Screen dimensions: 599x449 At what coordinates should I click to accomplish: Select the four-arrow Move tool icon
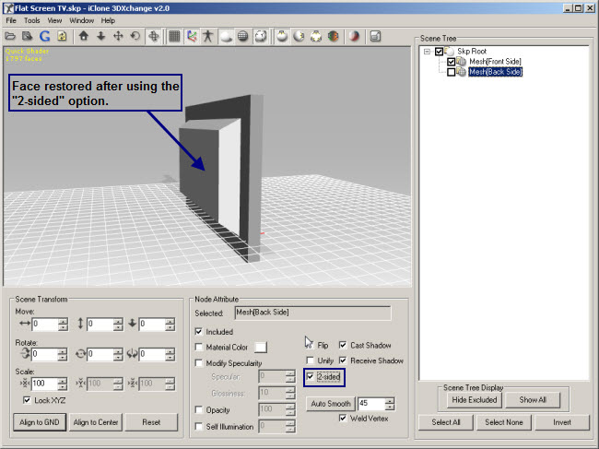[x=118, y=36]
